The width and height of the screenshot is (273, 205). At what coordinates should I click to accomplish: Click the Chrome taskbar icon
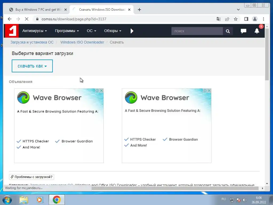click(57, 200)
